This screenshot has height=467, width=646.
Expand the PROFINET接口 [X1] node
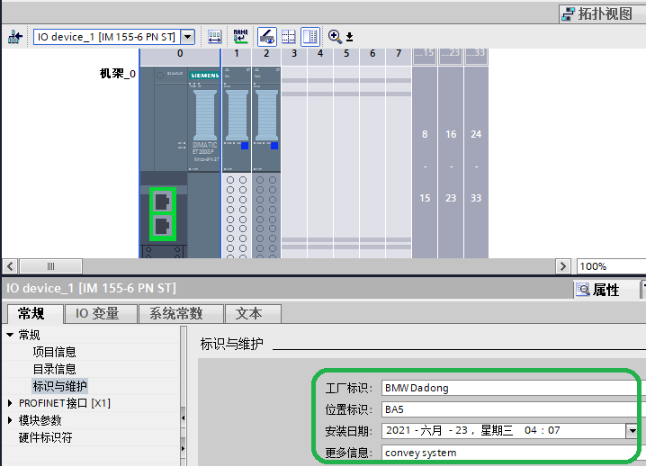click(x=10, y=403)
